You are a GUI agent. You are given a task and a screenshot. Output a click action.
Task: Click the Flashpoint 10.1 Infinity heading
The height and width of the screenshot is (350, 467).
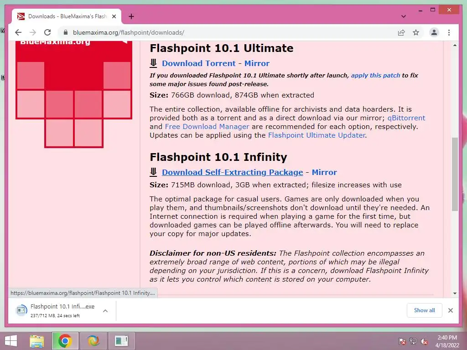[x=218, y=157]
